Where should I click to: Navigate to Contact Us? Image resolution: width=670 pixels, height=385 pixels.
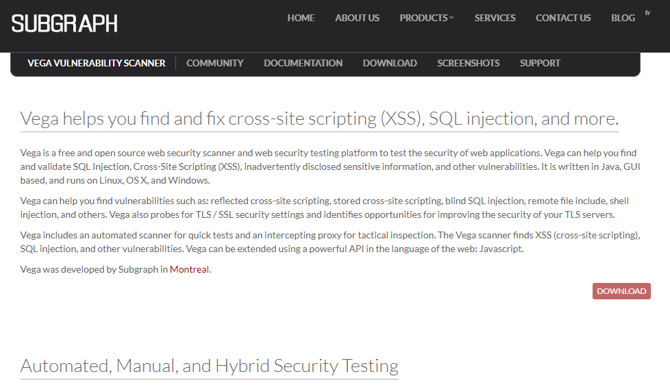click(x=563, y=18)
